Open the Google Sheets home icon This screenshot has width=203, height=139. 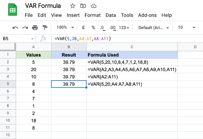click(x=13, y=10)
